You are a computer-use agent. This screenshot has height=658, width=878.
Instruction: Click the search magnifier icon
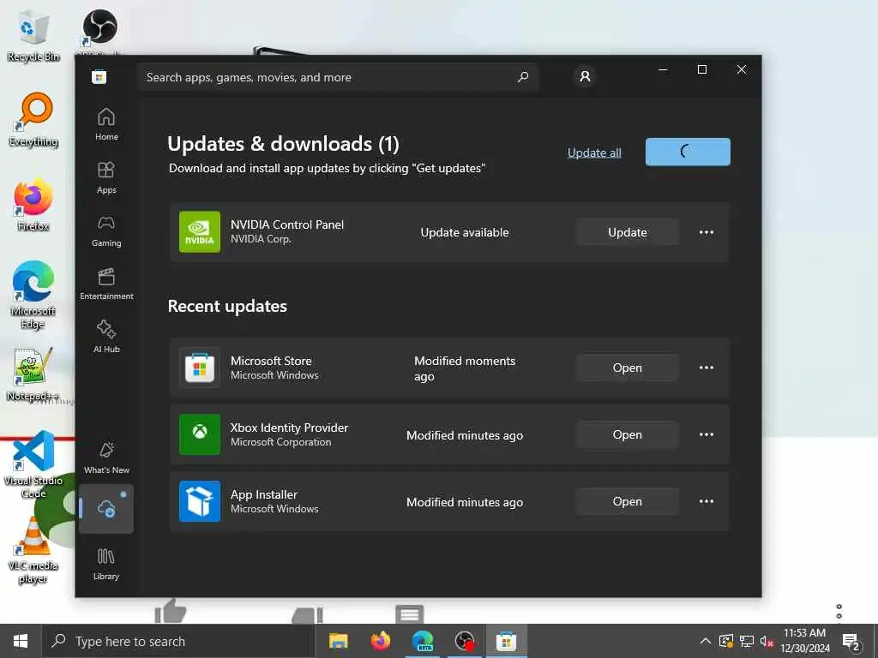click(523, 76)
